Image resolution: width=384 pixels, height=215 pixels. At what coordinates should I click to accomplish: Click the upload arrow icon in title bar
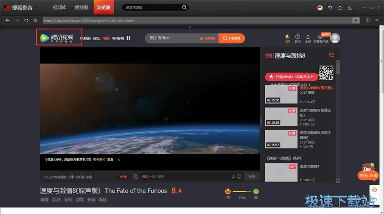340,8
